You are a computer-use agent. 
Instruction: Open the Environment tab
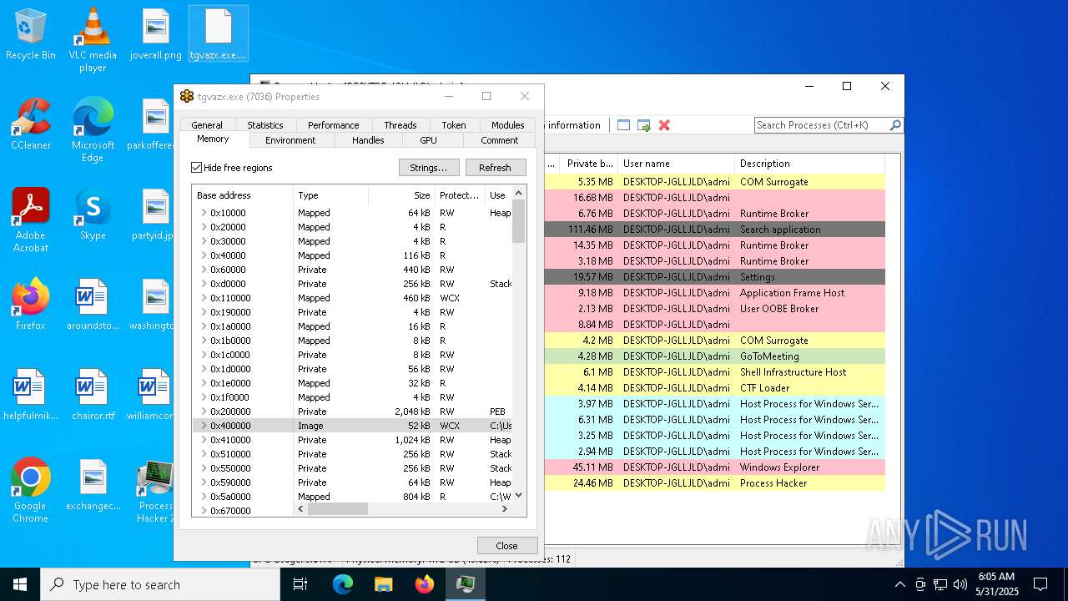290,140
